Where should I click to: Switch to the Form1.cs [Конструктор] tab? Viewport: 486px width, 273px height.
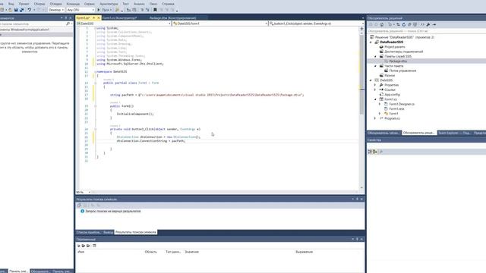pos(119,18)
